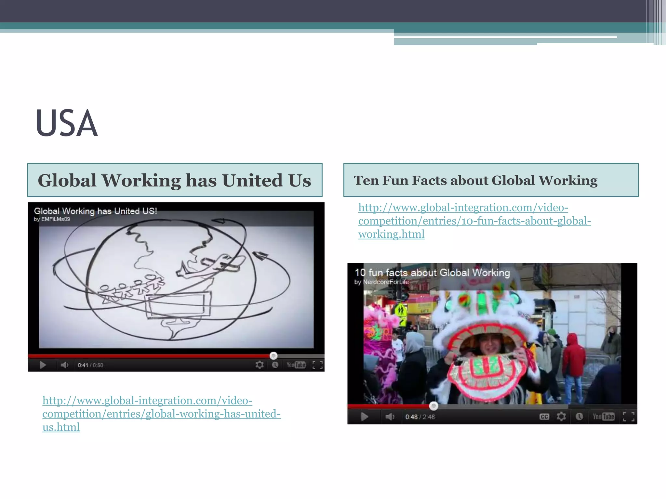The image size is (666, 499).
Task: Enter fullscreen on left video player
Action: coord(317,365)
